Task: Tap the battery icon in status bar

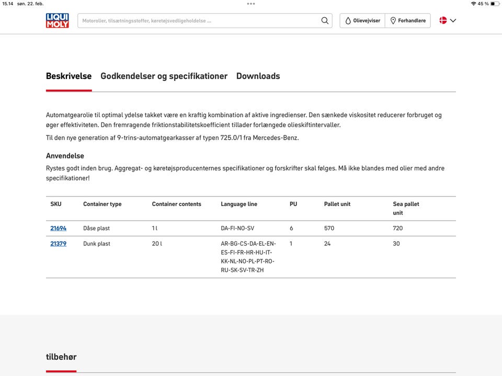Action: point(494,4)
